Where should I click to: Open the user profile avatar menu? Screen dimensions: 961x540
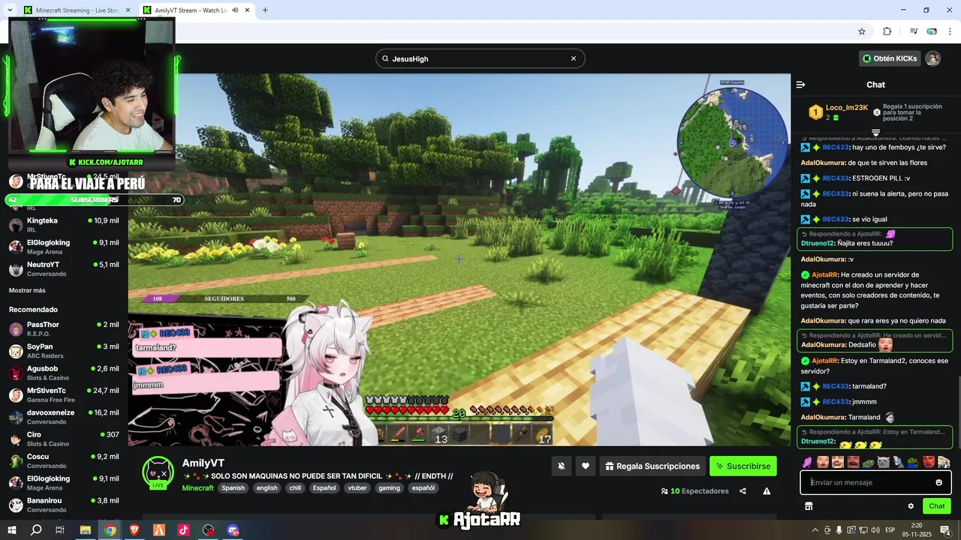[x=932, y=58]
